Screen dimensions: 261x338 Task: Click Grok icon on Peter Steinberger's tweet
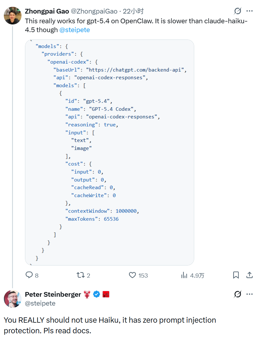237,294
